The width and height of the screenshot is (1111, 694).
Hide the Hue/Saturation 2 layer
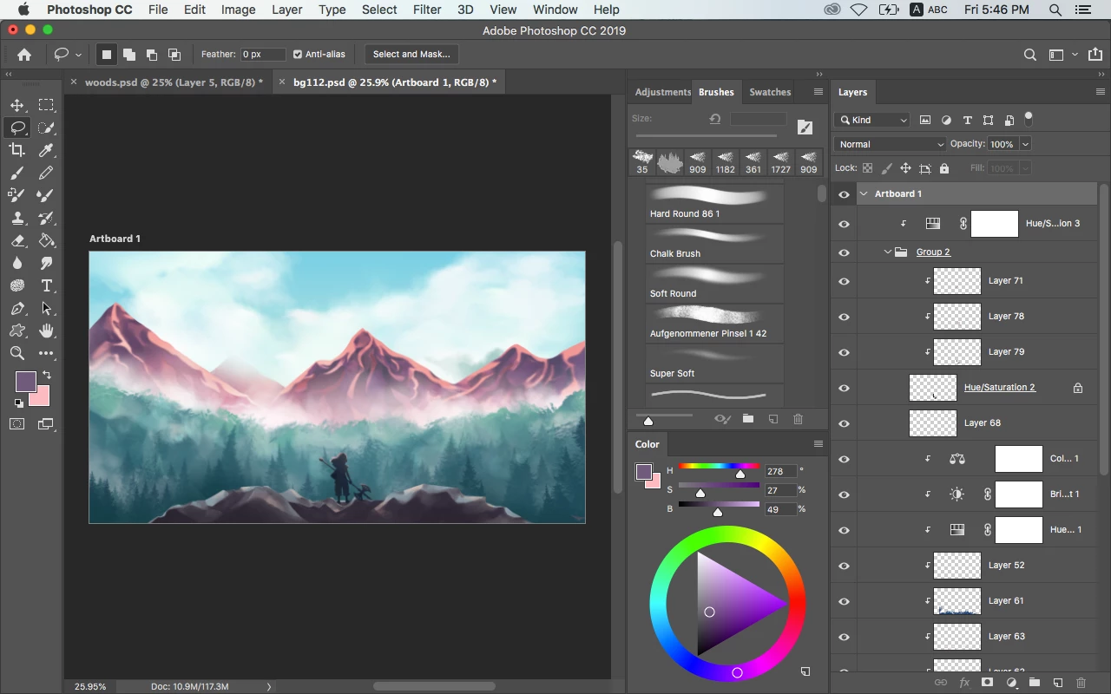point(844,388)
